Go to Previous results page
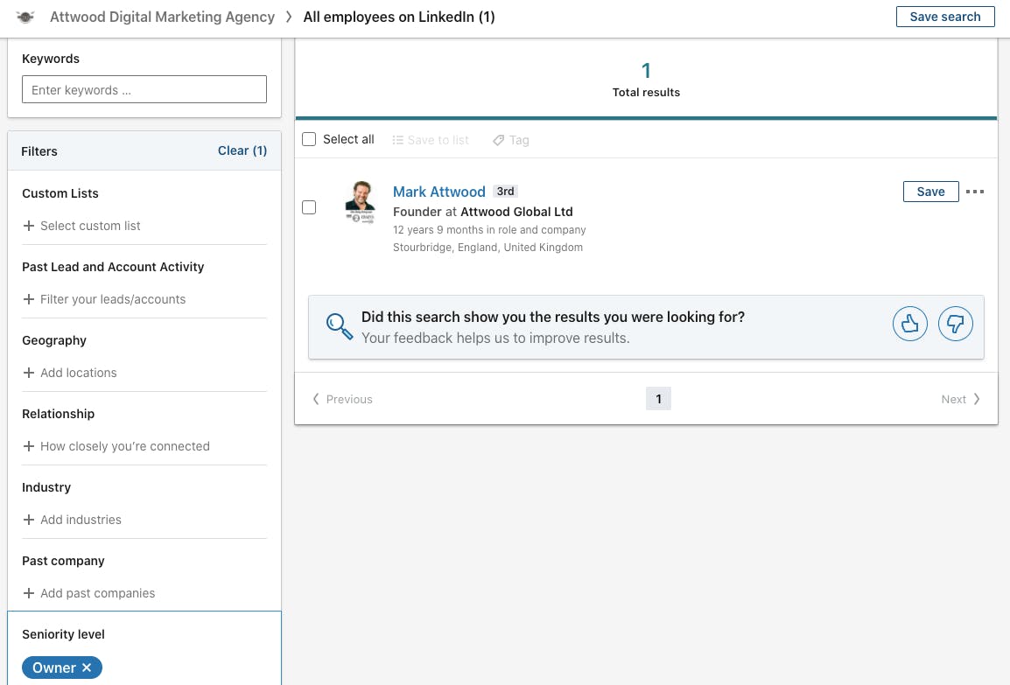1010x685 pixels. point(342,399)
